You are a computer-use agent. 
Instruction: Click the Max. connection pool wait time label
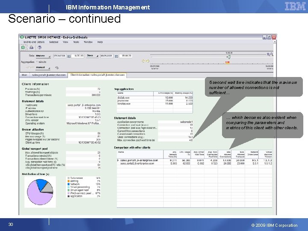[136, 140]
